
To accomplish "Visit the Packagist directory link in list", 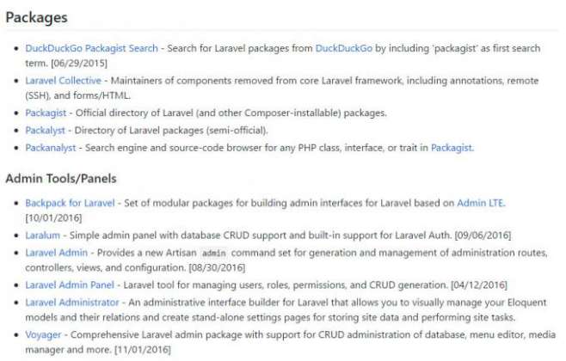I will (x=46, y=113).
